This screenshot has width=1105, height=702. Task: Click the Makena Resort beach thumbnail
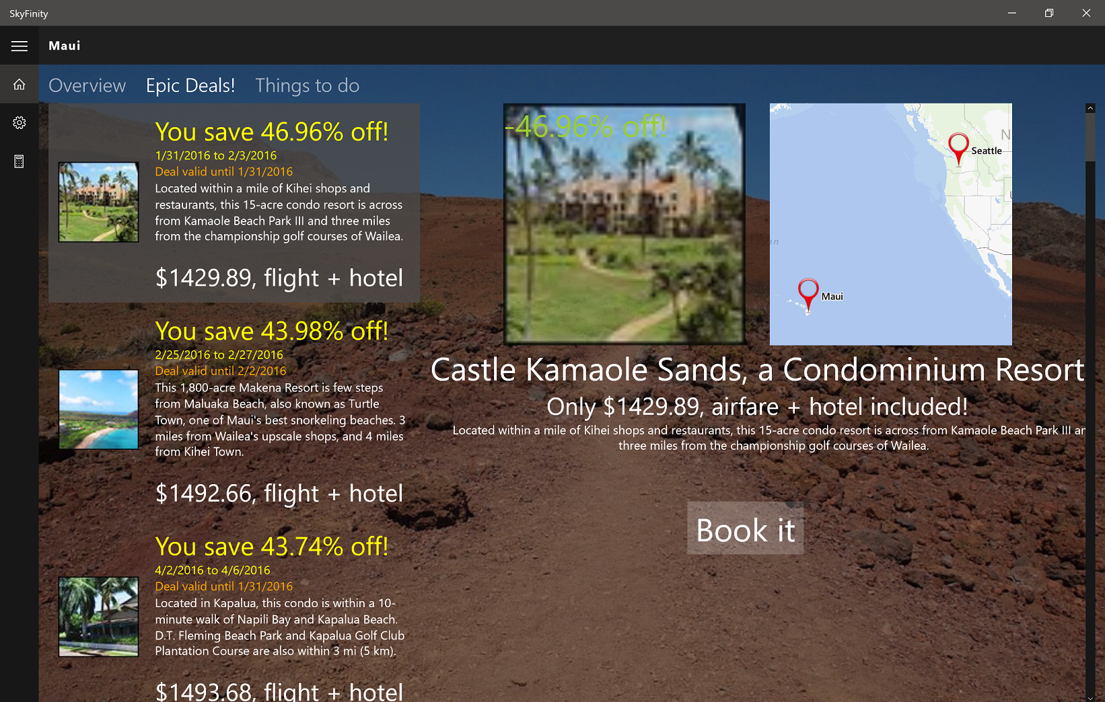tap(98, 409)
